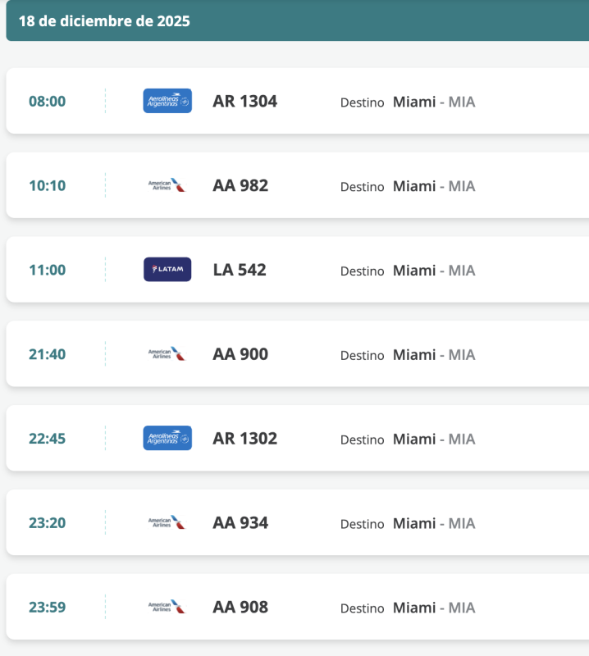The width and height of the screenshot is (589, 656).
Task: Select flight number AR 1302
Action: [x=244, y=438]
